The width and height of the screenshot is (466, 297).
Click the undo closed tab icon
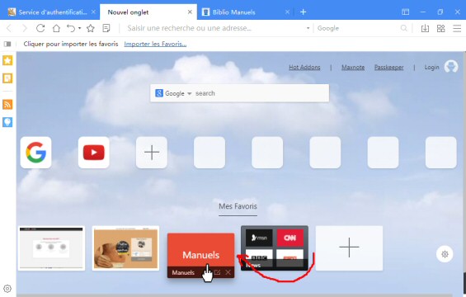(71, 28)
